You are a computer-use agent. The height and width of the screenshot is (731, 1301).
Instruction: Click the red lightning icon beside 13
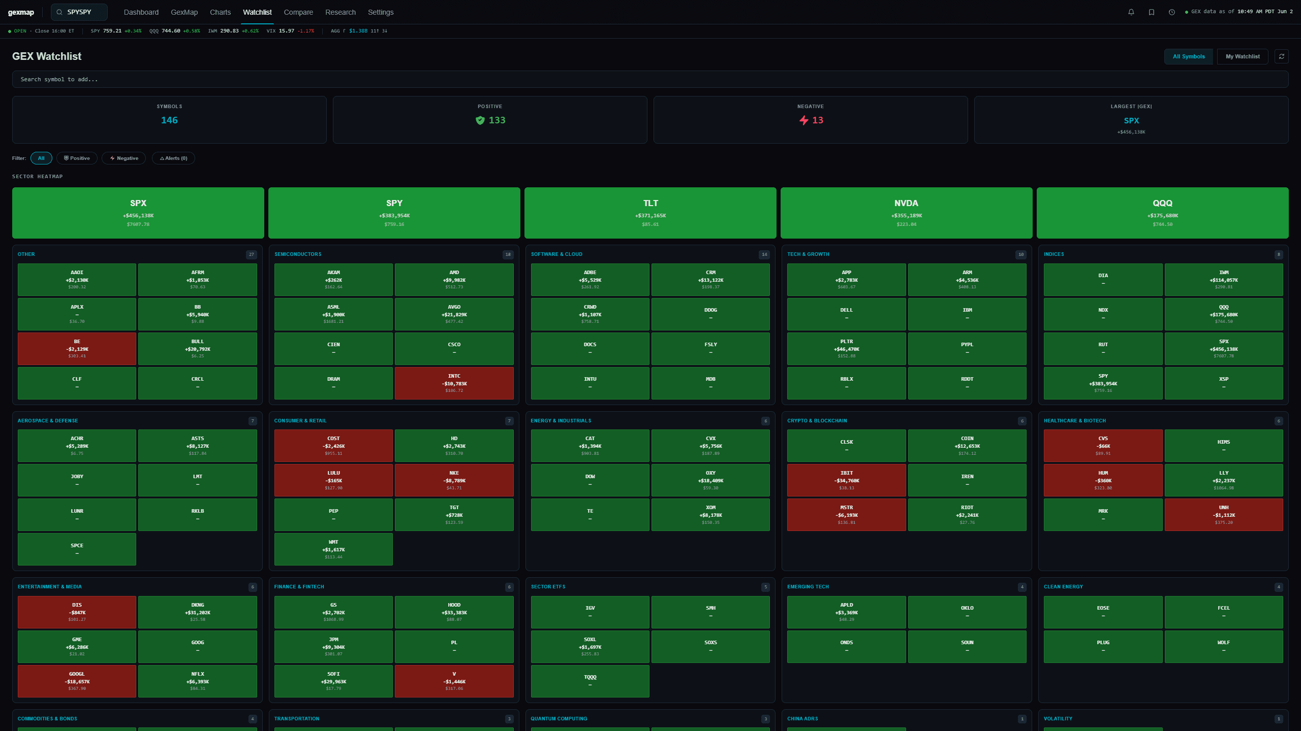(x=804, y=120)
